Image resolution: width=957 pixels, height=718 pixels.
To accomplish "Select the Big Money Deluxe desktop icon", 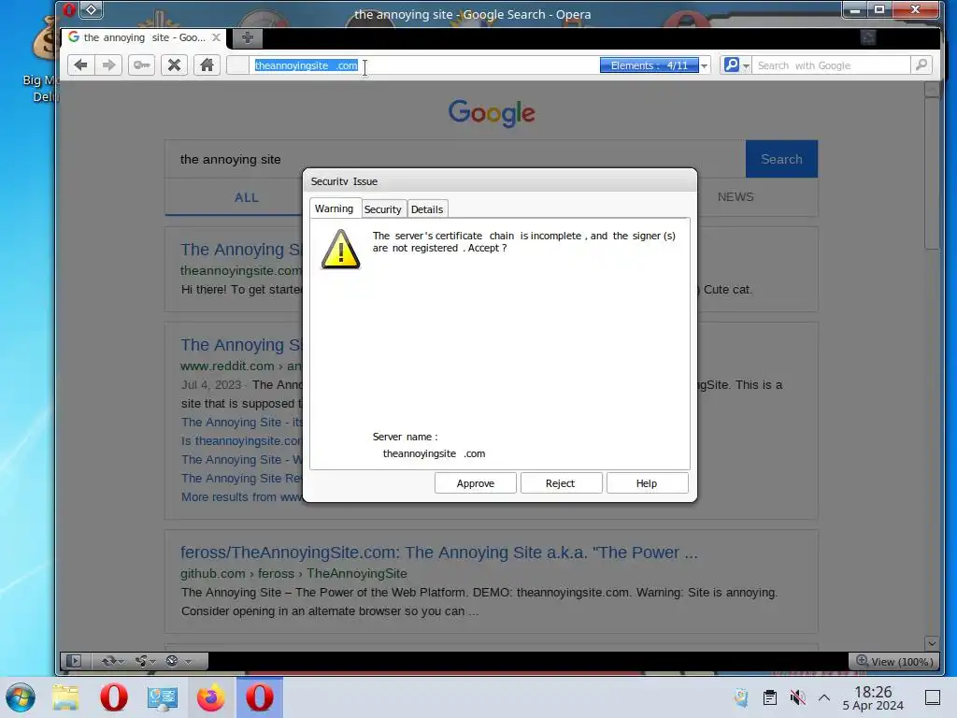I will pyautogui.click(x=43, y=61).
